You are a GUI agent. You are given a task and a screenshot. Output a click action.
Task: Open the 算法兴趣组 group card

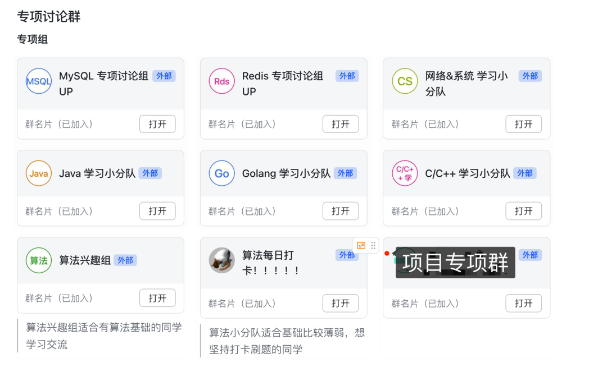[157, 298]
